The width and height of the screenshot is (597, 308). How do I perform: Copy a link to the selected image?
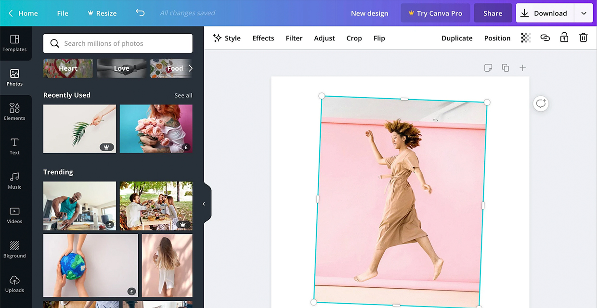(x=545, y=38)
